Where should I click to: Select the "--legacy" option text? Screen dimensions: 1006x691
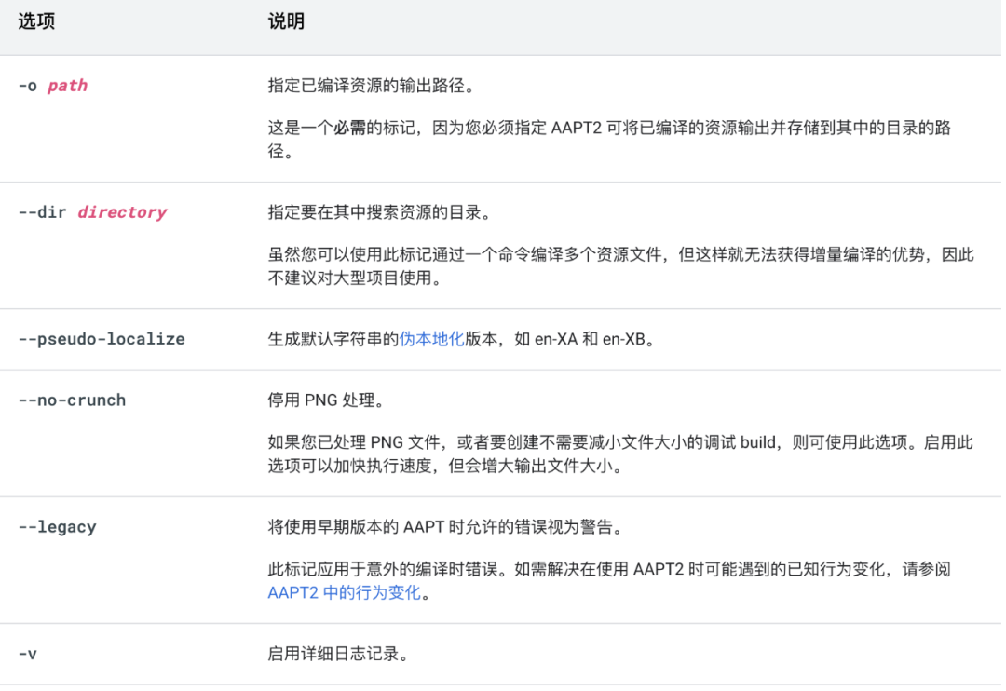(x=58, y=527)
